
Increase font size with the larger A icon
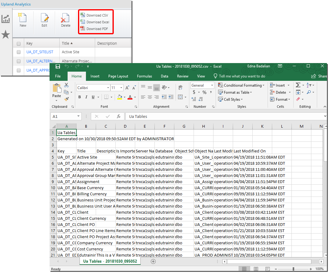(x=127, y=88)
